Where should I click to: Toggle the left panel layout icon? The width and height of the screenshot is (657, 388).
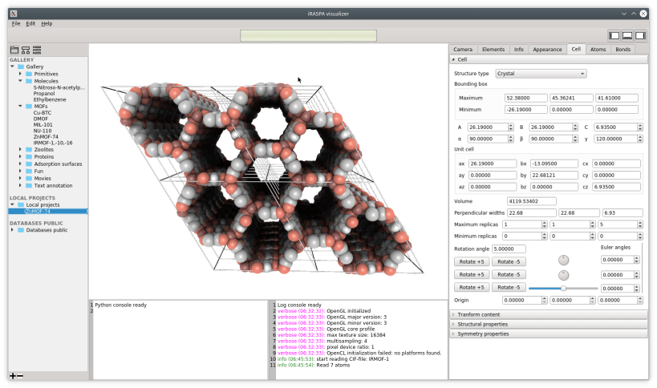tap(614, 35)
